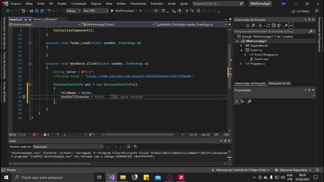Screen dimensions: 324x182
Task: Click the Pesquisar (Ctrl+Q) search box
Action: click(x=218, y=4)
